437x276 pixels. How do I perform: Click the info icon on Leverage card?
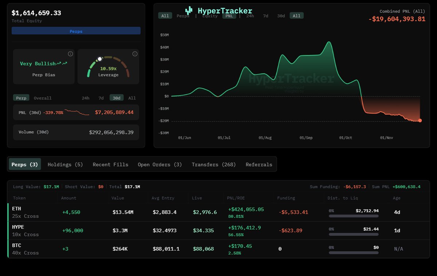135,54
